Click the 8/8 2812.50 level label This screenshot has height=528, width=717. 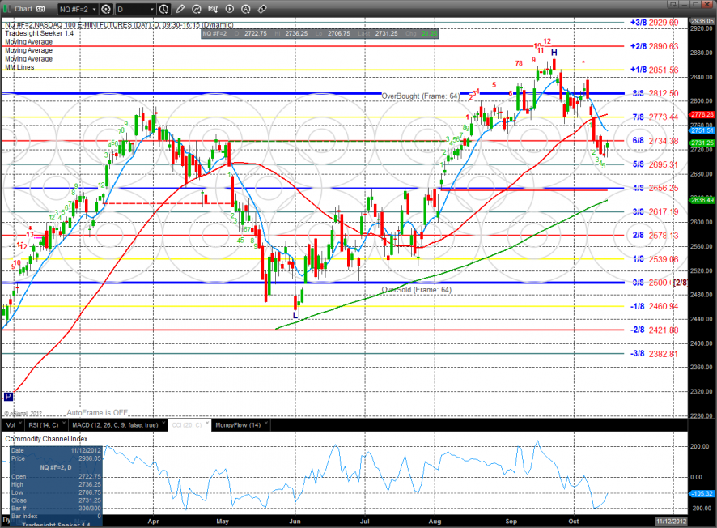coord(655,93)
